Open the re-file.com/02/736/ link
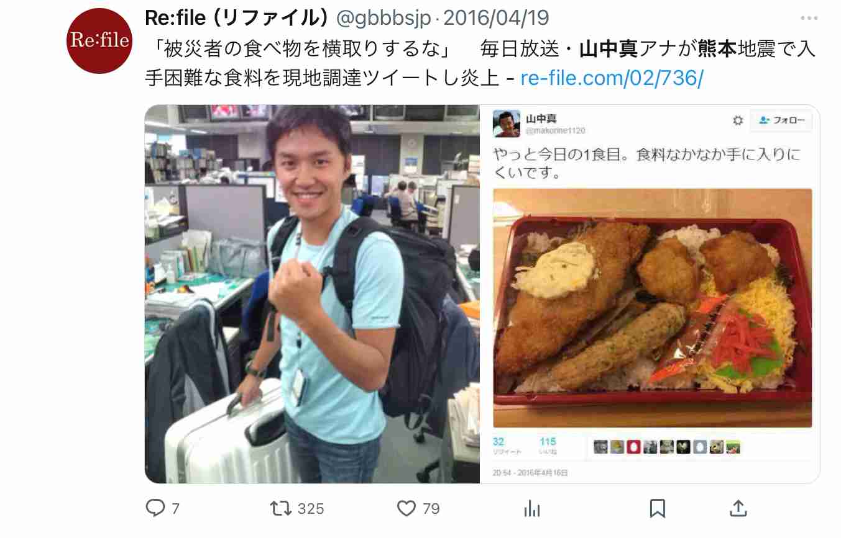 click(x=612, y=78)
